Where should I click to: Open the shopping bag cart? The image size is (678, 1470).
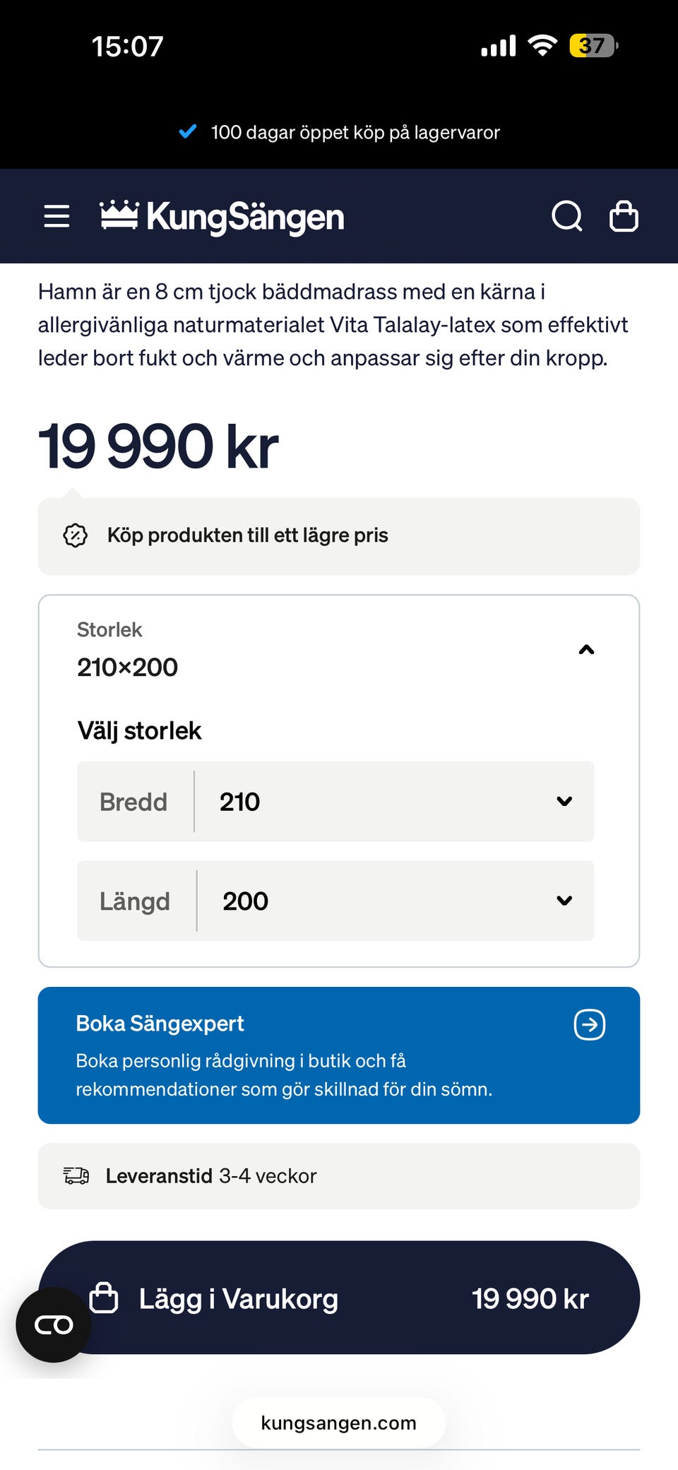[x=624, y=216]
